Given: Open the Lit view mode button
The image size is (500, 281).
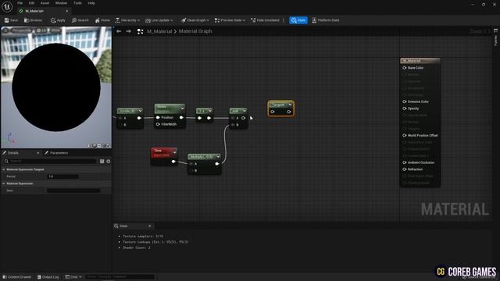Looking at the screenshot, I should coord(41,30).
